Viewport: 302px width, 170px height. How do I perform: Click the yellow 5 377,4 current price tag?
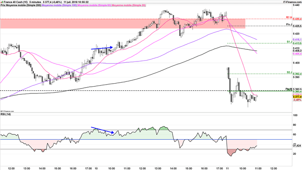click(x=297, y=97)
